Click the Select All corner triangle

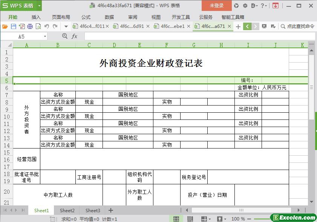[9, 45]
